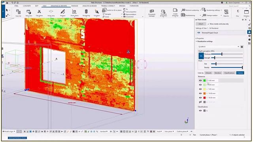Open the Auto dropdown in bottom toolbar
Screen dimensions: 253x142
tap(159, 131)
